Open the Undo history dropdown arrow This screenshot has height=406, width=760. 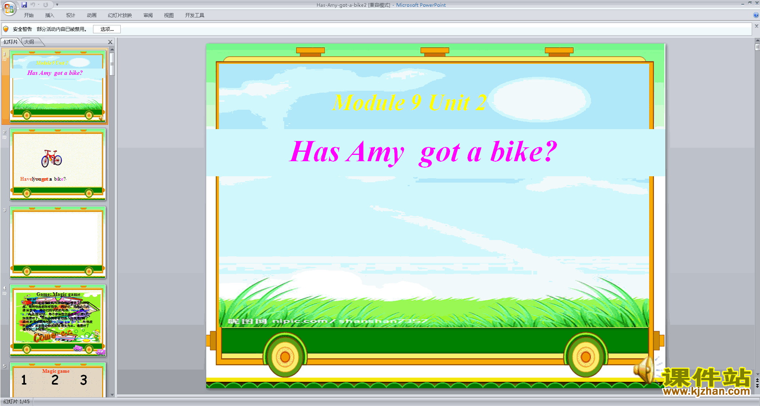(38, 5)
